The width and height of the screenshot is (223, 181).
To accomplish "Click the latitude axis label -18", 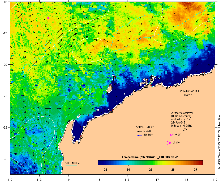I will click(x=5, y=2).
